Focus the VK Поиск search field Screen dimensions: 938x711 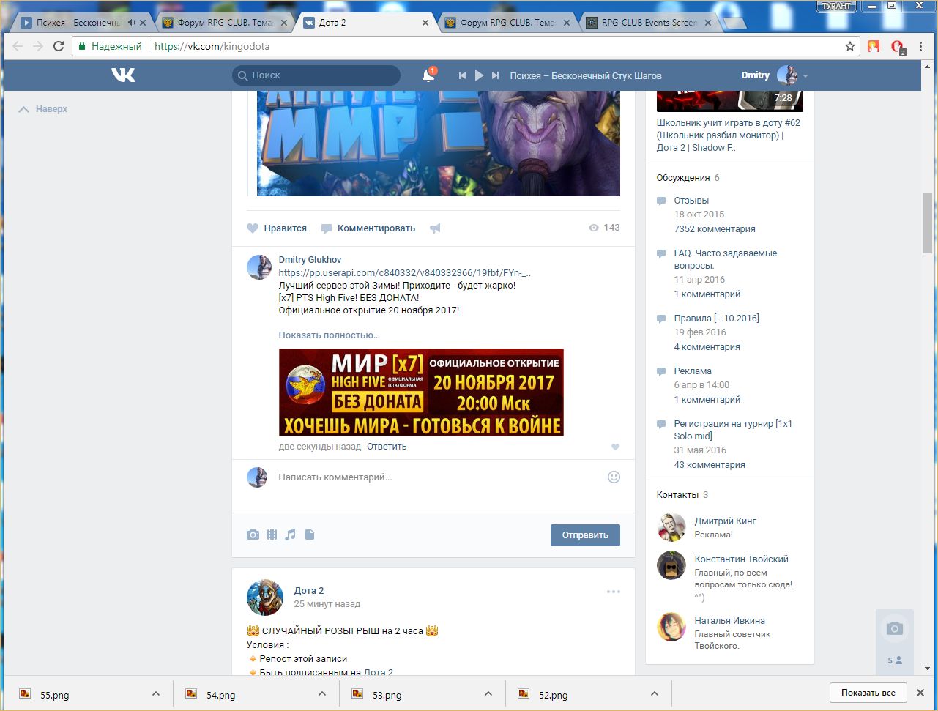tap(316, 75)
